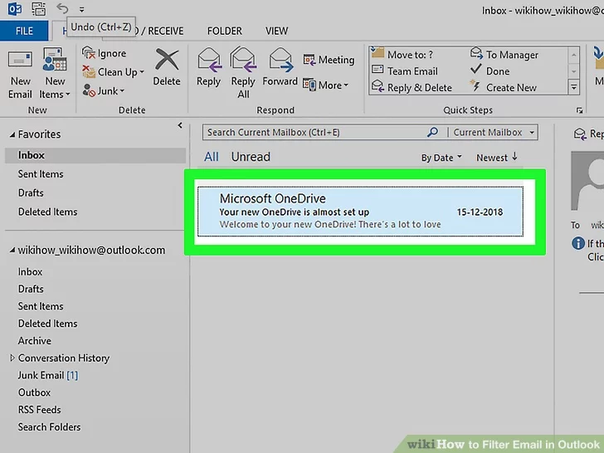Open the SEND / RECEIVE tab

point(159,31)
